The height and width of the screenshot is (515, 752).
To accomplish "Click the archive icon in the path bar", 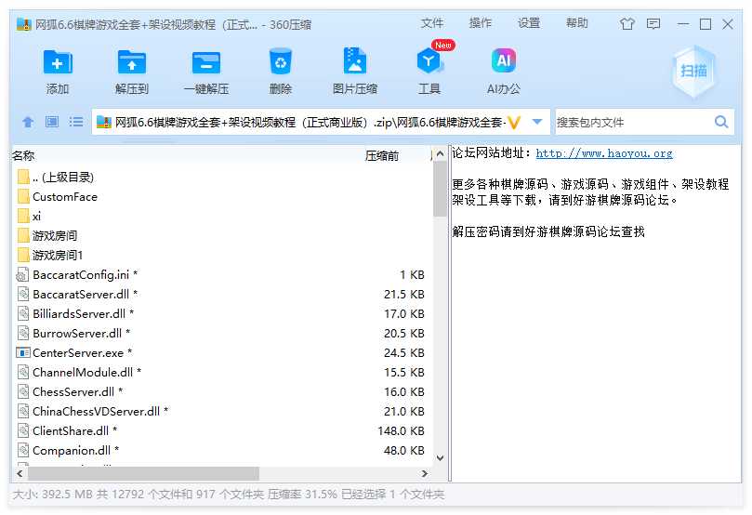I will click(x=104, y=123).
